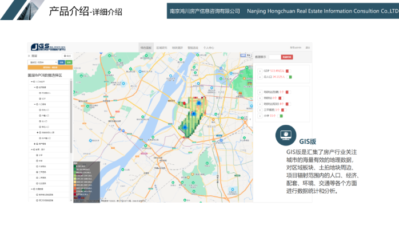Switch to the 区域研究 tab
The image size is (399, 225).
tap(162, 48)
